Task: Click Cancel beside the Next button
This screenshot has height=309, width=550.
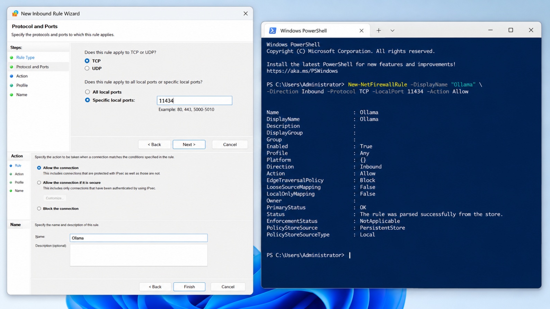Action: [x=230, y=145]
